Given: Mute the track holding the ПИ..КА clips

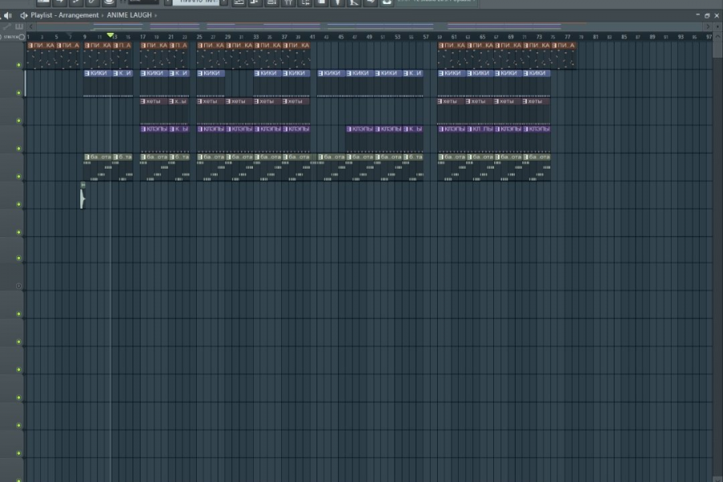Looking at the screenshot, I should pyautogui.click(x=19, y=65).
